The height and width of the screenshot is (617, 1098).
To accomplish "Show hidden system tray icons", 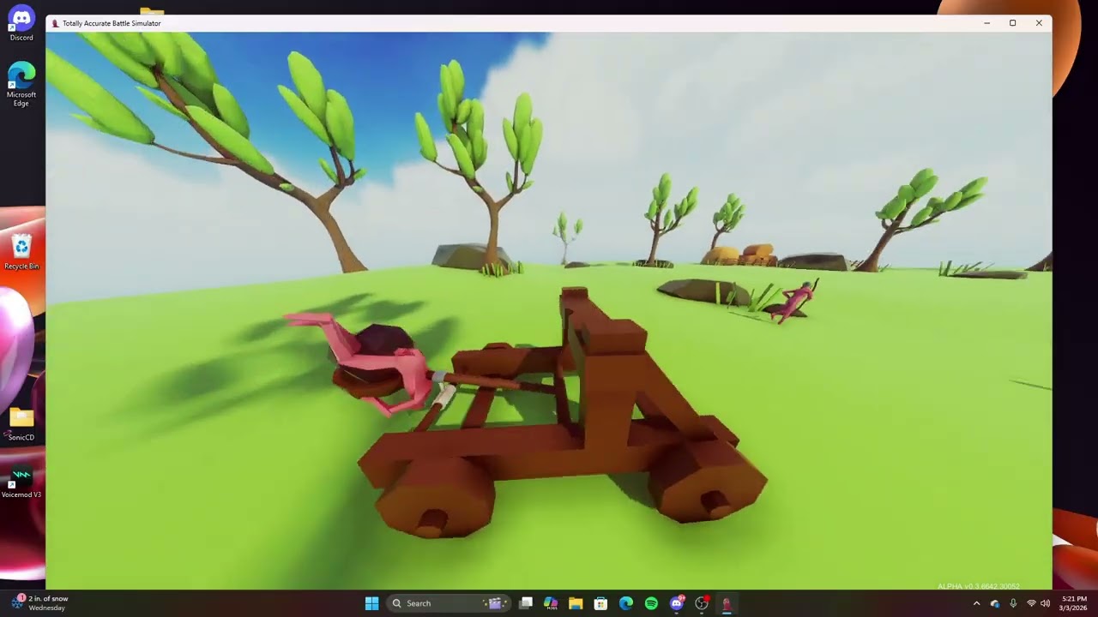I will coord(976,603).
